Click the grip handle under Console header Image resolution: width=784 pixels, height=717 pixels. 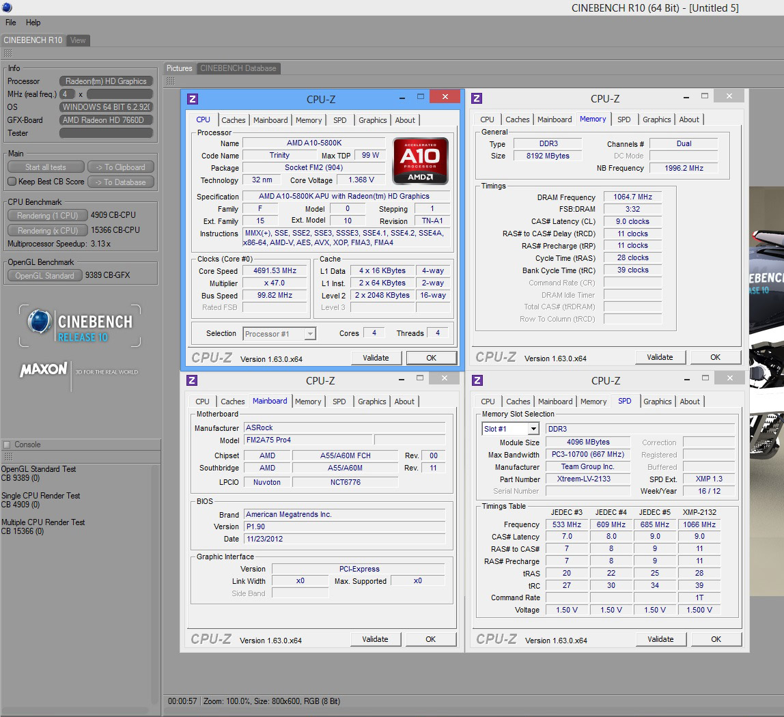click(8, 457)
